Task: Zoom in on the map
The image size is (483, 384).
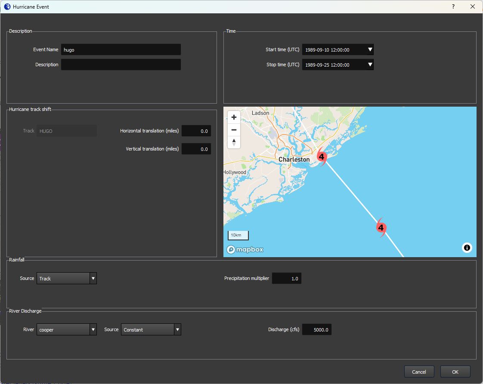Action: (x=234, y=117)
